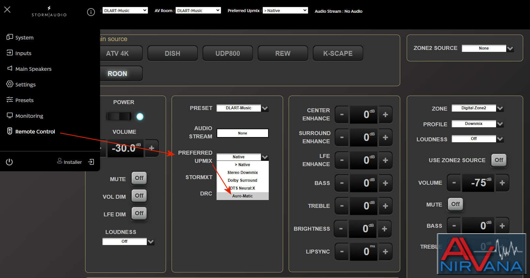Image resolution: width=530 pixels, height=278 pixels.
Task: Open the Inputs sidebar item
Action: pyautogui.click(x=19, y=53)
